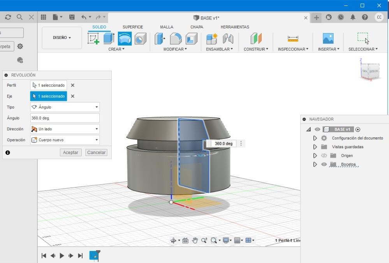Click the Look At tool icon
This screenshot has width=389, height=263.
(185, 240)
